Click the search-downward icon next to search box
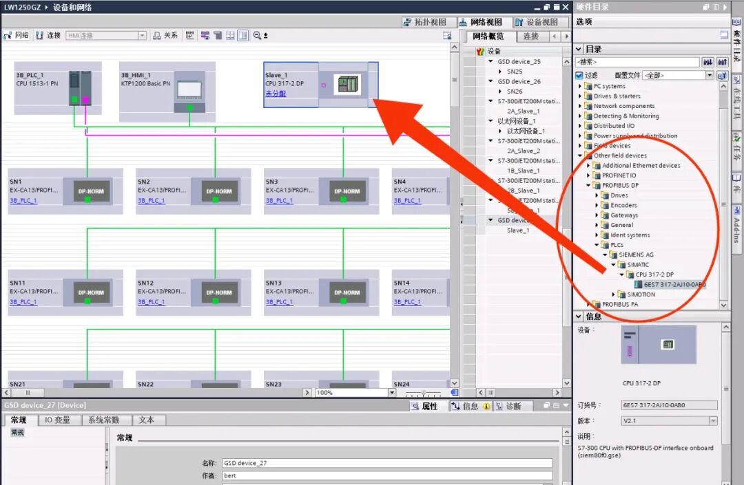Screen dimensions: 744x485 [707, 62]
